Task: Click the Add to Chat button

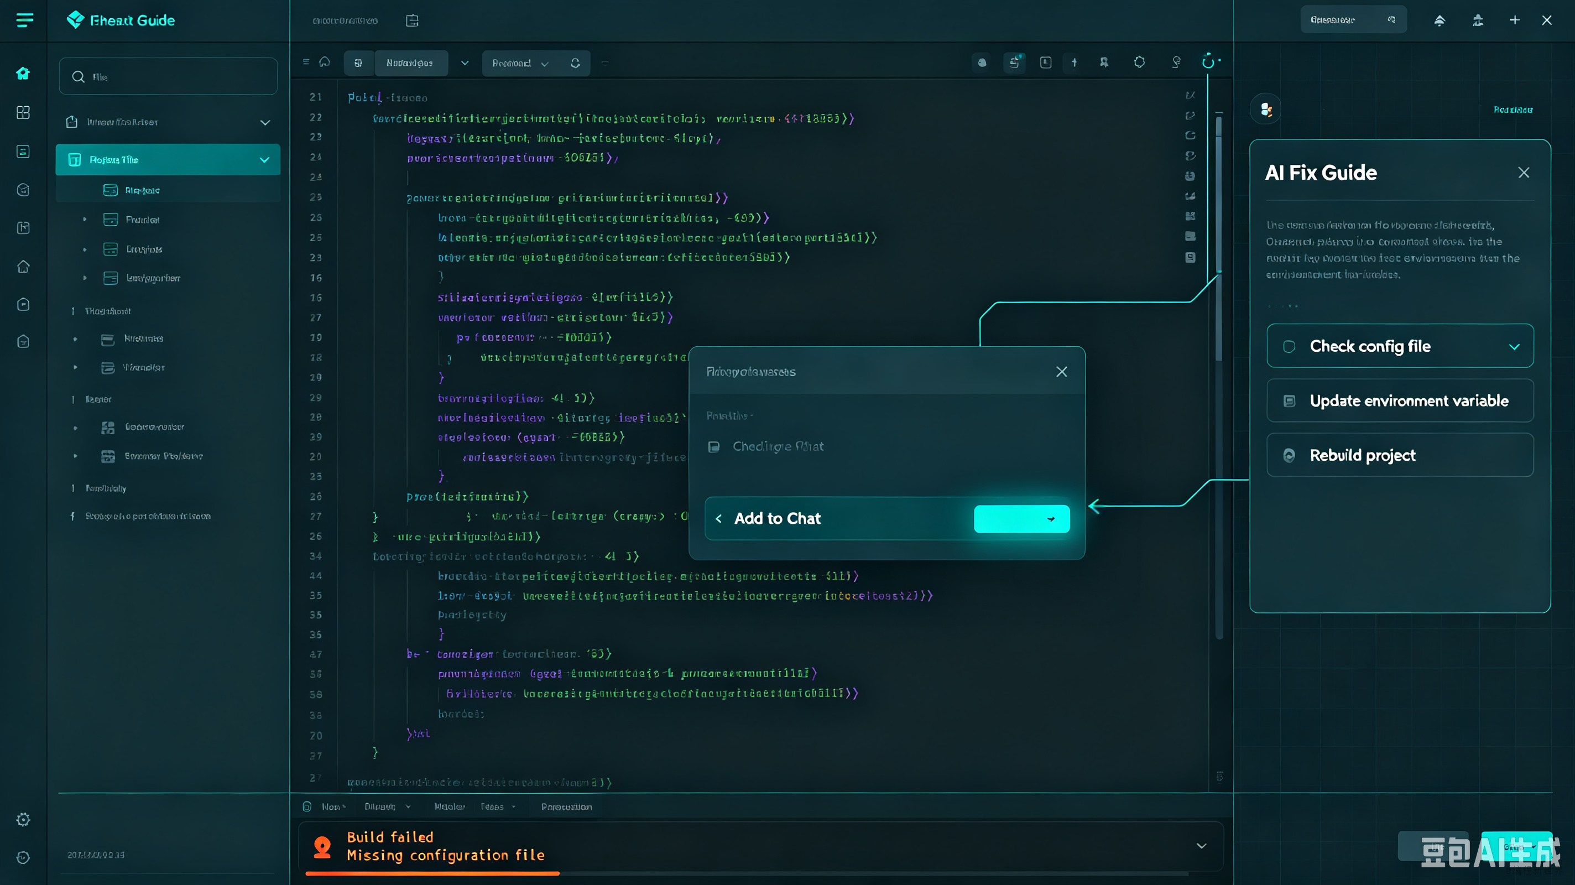Action: click(x=777, y=519)
